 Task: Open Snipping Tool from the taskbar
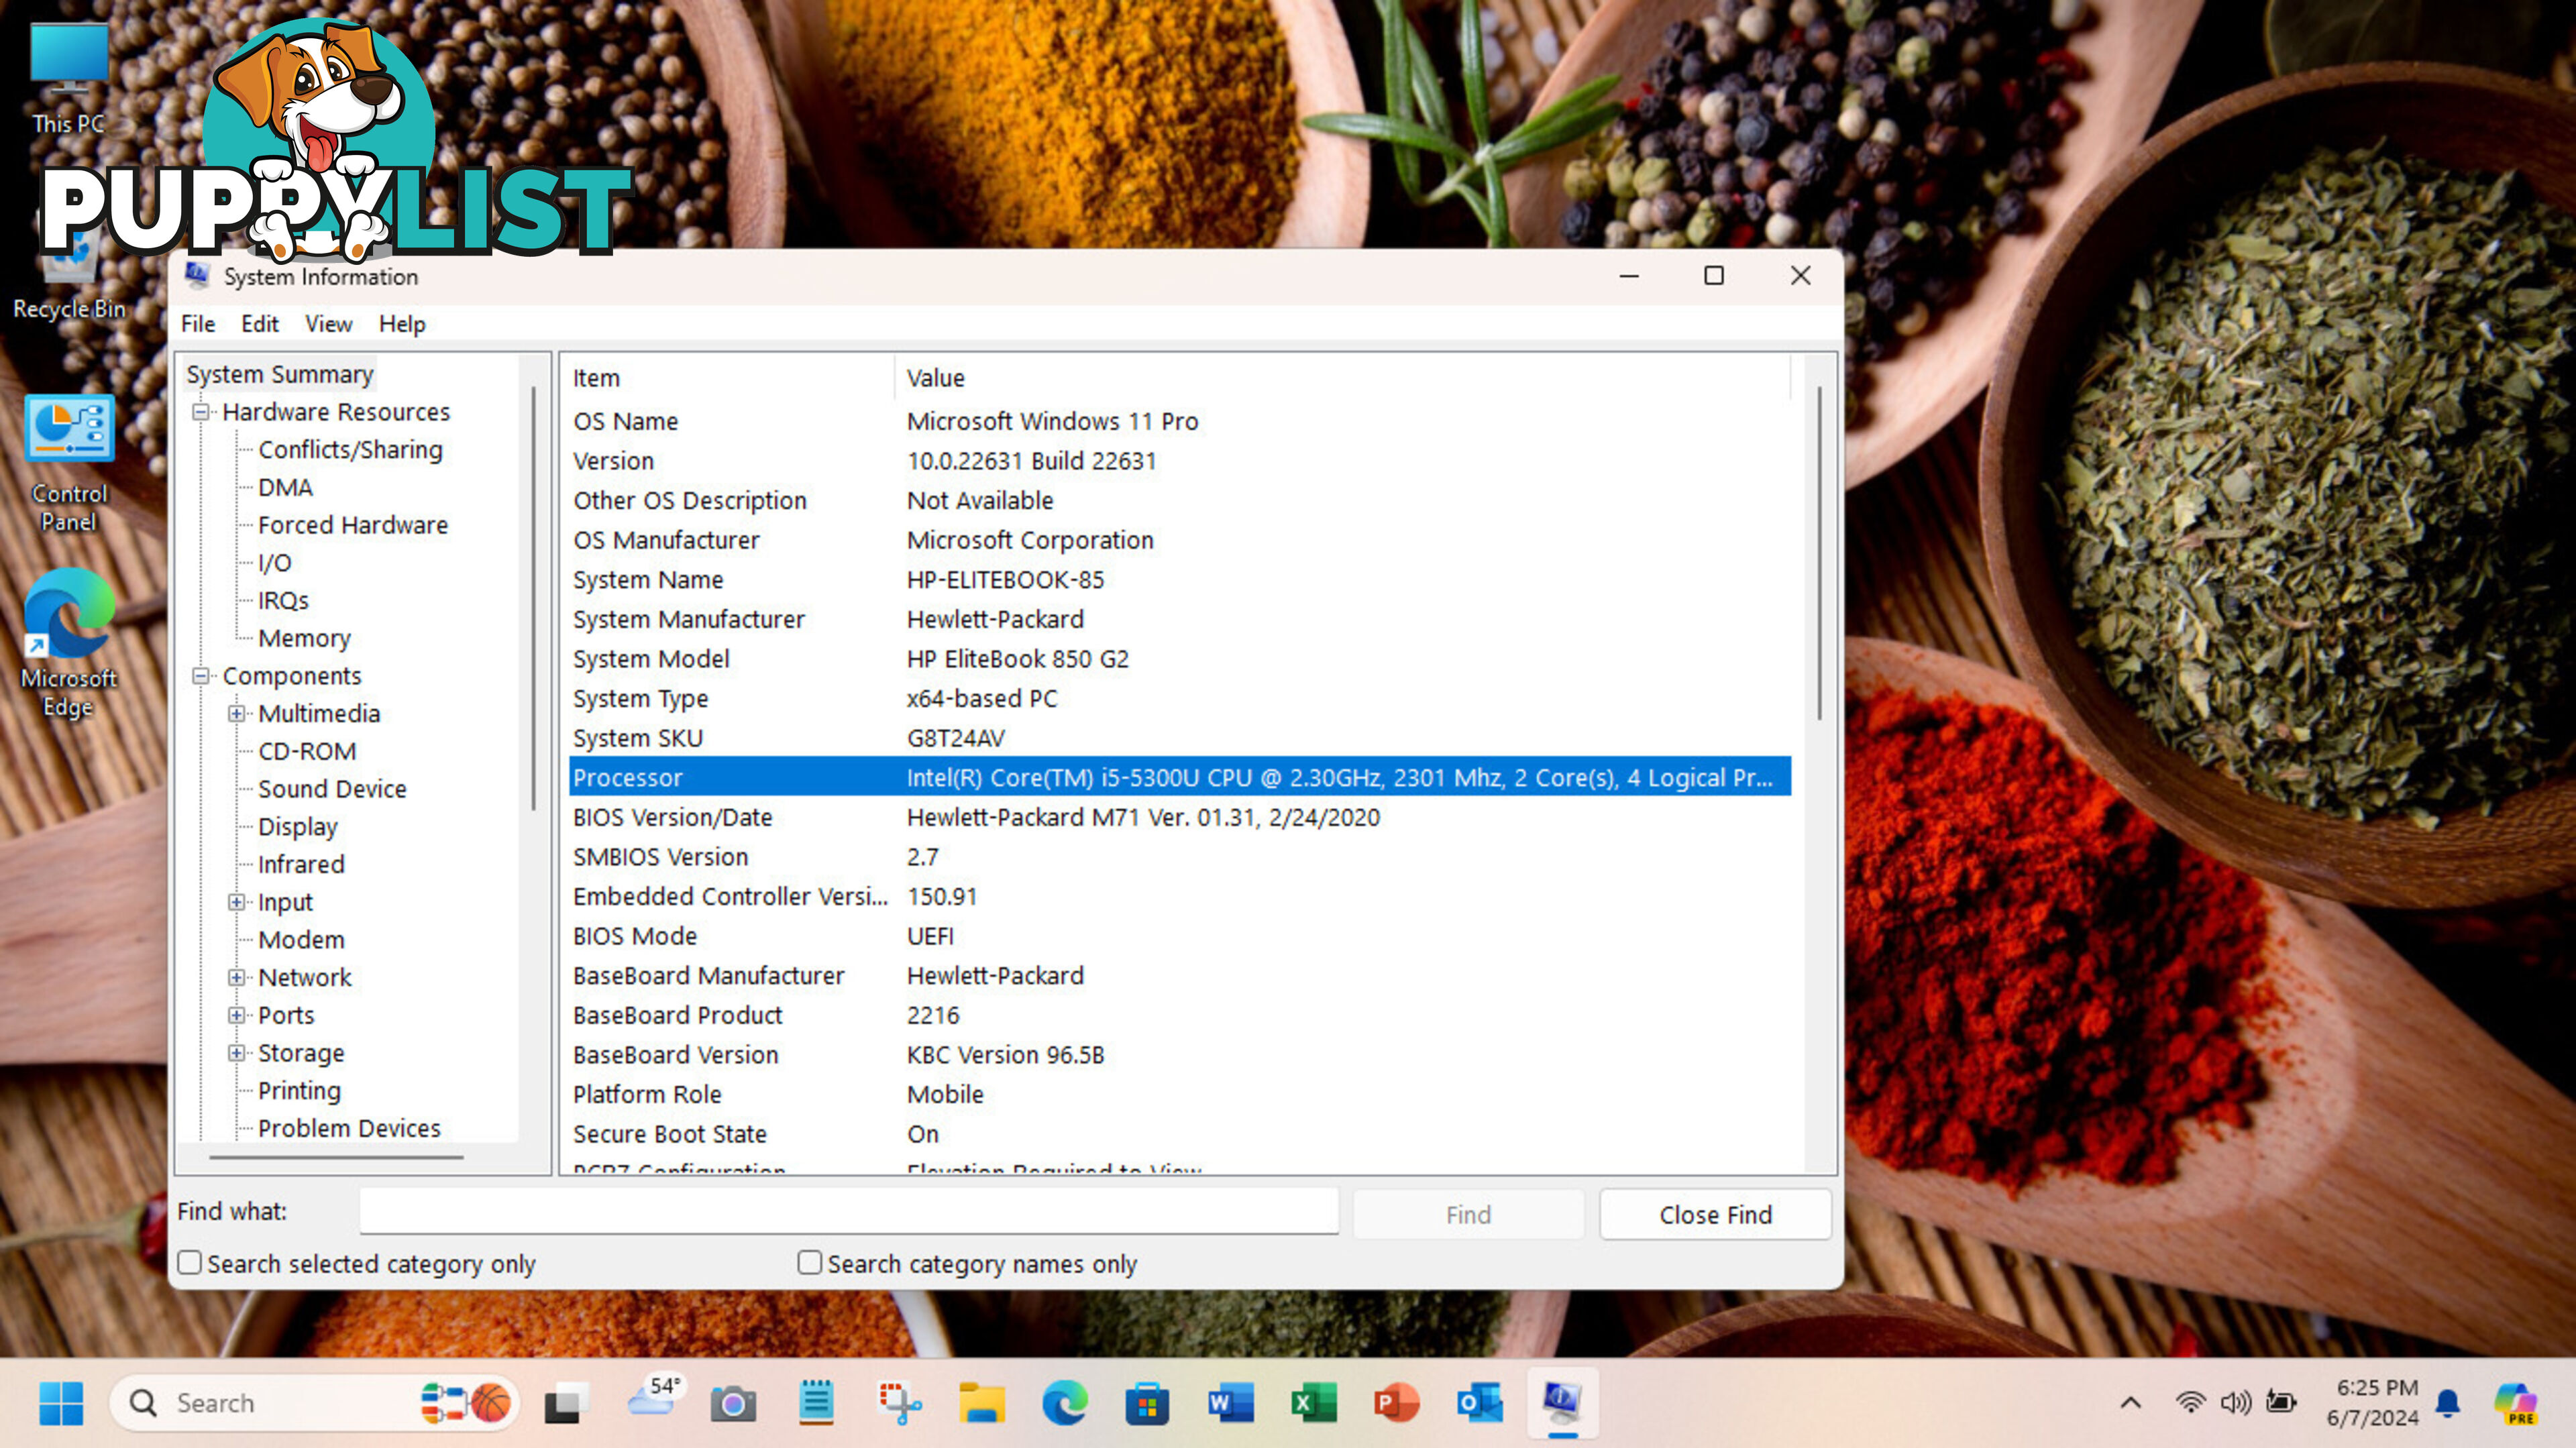(x=899, y=1403)
